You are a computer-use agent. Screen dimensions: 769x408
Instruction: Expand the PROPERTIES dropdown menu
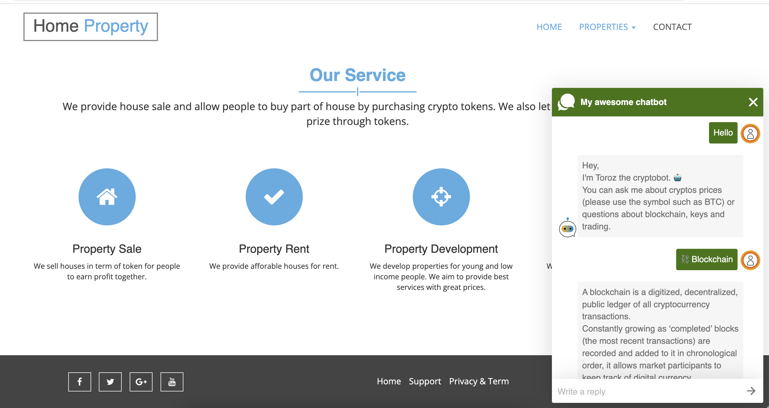point(607,27)
